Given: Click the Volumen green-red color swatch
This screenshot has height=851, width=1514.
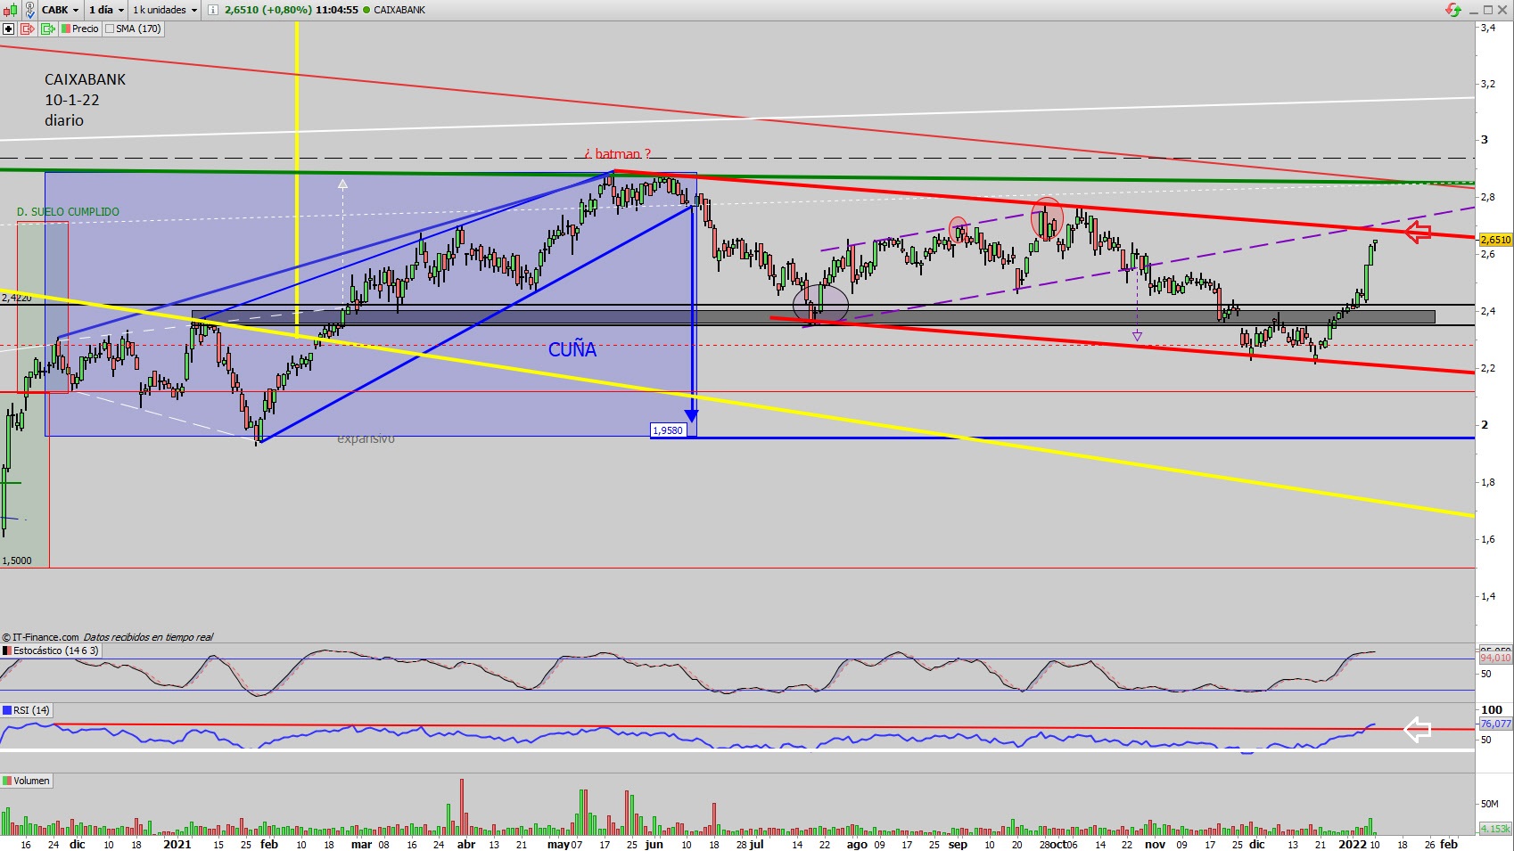Looking at the screenshot, I should [x=7, y=781].
